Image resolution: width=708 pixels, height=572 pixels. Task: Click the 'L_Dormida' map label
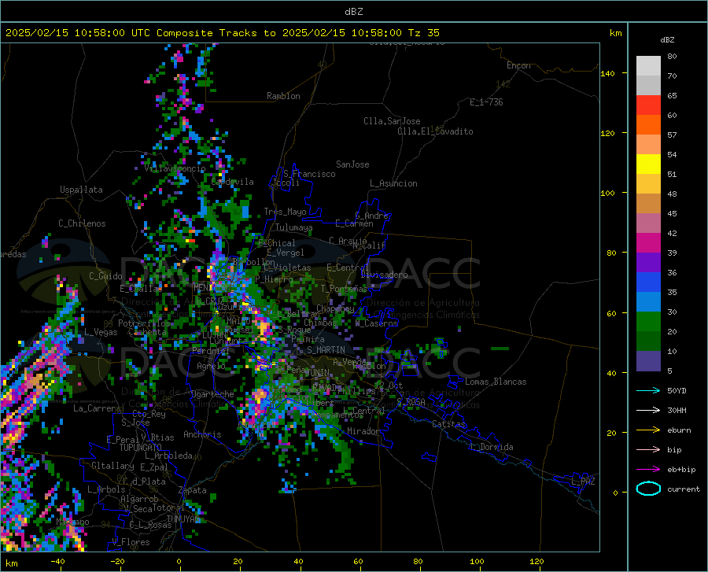click(491, 447)
